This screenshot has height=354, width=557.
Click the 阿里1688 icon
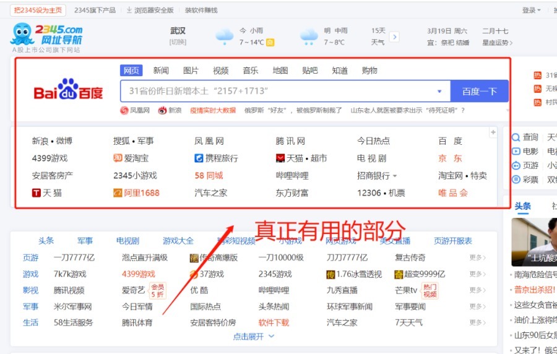click(x=118, y=193)
